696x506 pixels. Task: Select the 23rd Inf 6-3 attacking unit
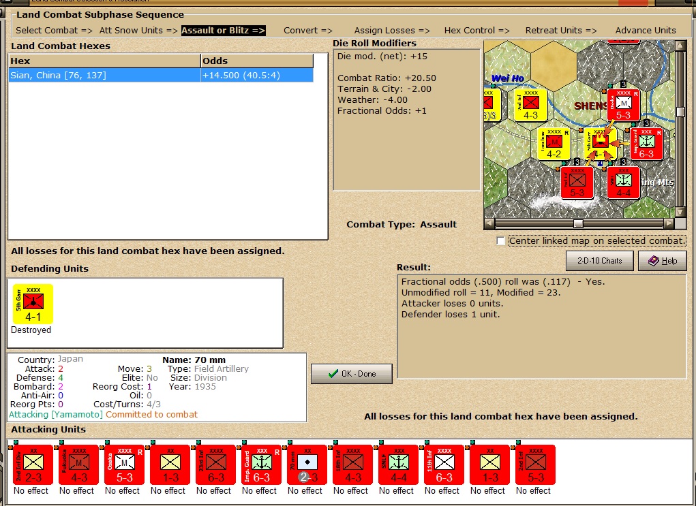215,464
